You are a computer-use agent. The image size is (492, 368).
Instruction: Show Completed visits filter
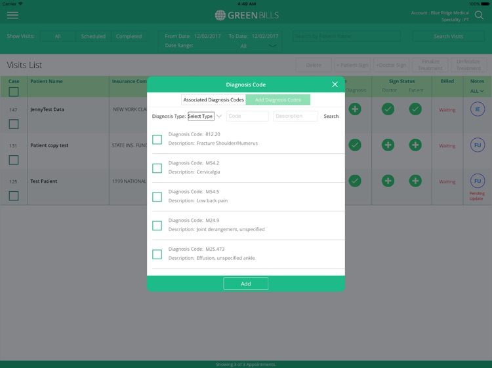(x=129, y=36)
